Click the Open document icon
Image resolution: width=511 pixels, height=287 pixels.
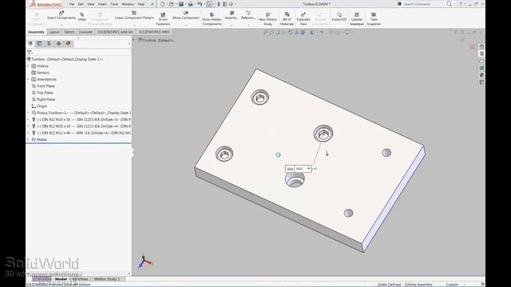point(172,4)
